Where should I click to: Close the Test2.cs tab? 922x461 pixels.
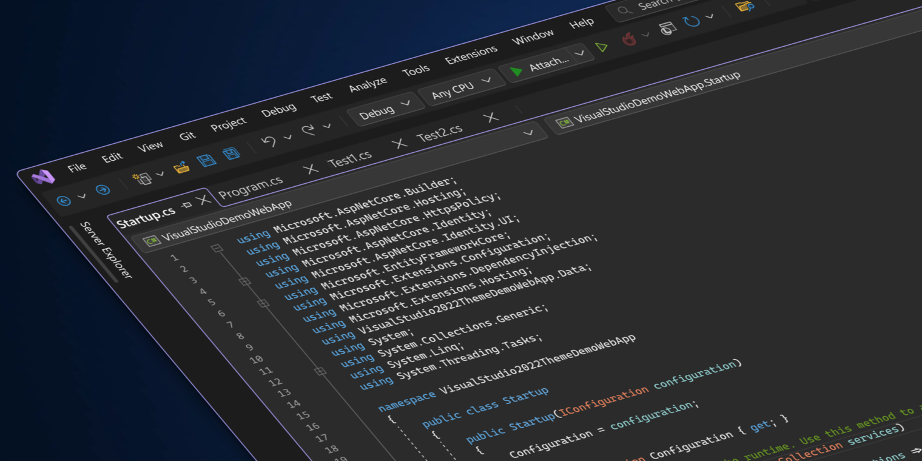pyautogui.click(x=492, y=116)
